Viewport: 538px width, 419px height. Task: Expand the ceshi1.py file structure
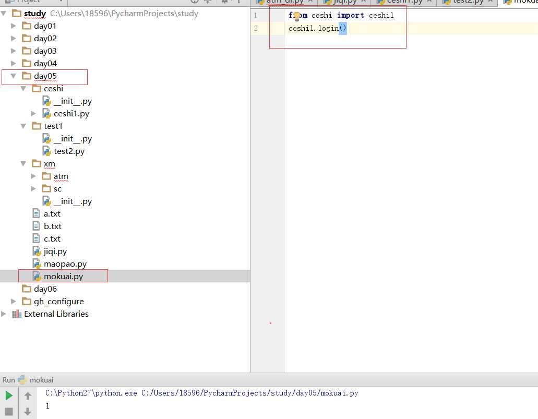(x=33, y=114)
